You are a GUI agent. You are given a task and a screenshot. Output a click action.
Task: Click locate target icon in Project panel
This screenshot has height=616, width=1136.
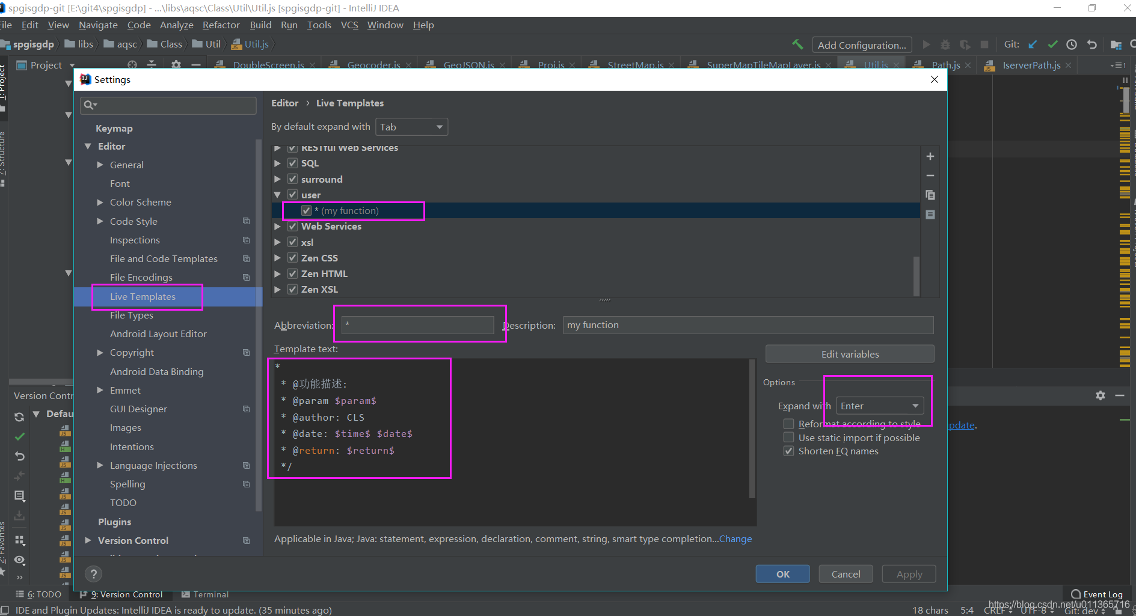[132, 64]
